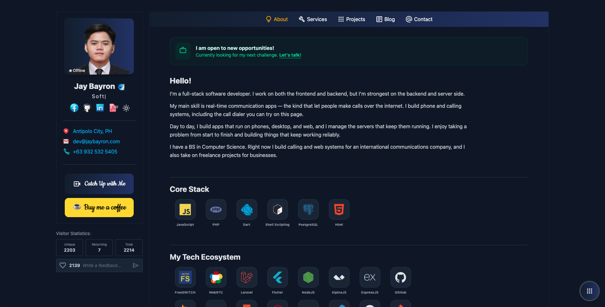Click the profile photo thumbnail
This screenshot has height=307, width=605.
coord(99,46)
